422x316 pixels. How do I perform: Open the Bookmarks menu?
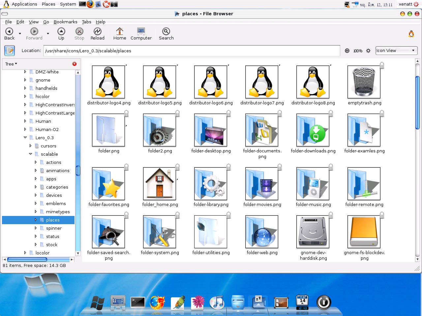[66, 22]
